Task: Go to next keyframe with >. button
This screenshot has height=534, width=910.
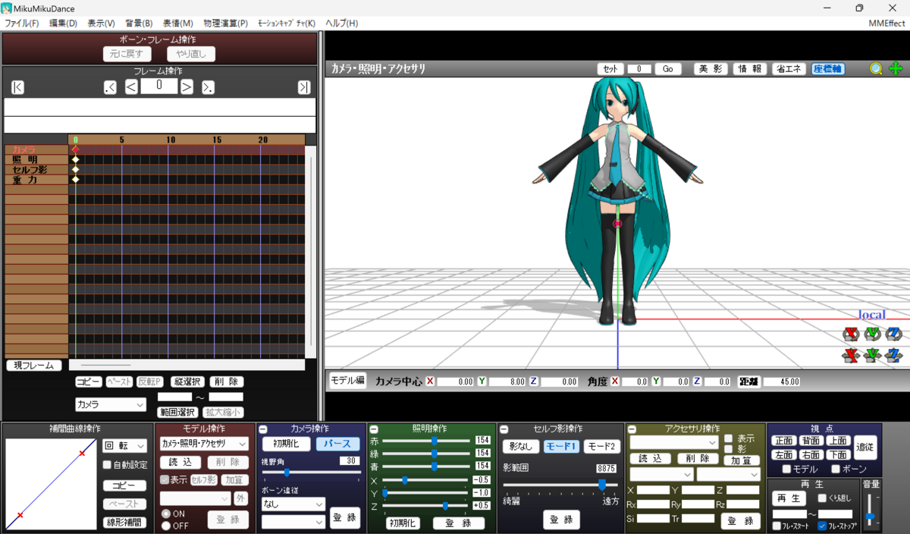Action: tap(208, 87)
